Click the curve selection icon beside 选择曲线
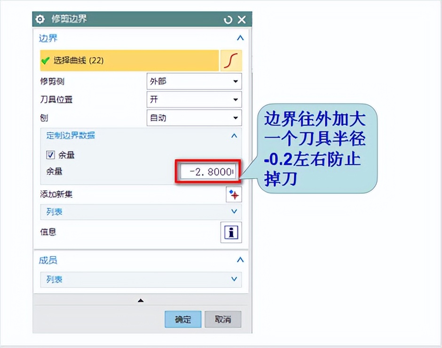Screen dimensions: 442x348 pyautogui.click(x=231, y=61)
